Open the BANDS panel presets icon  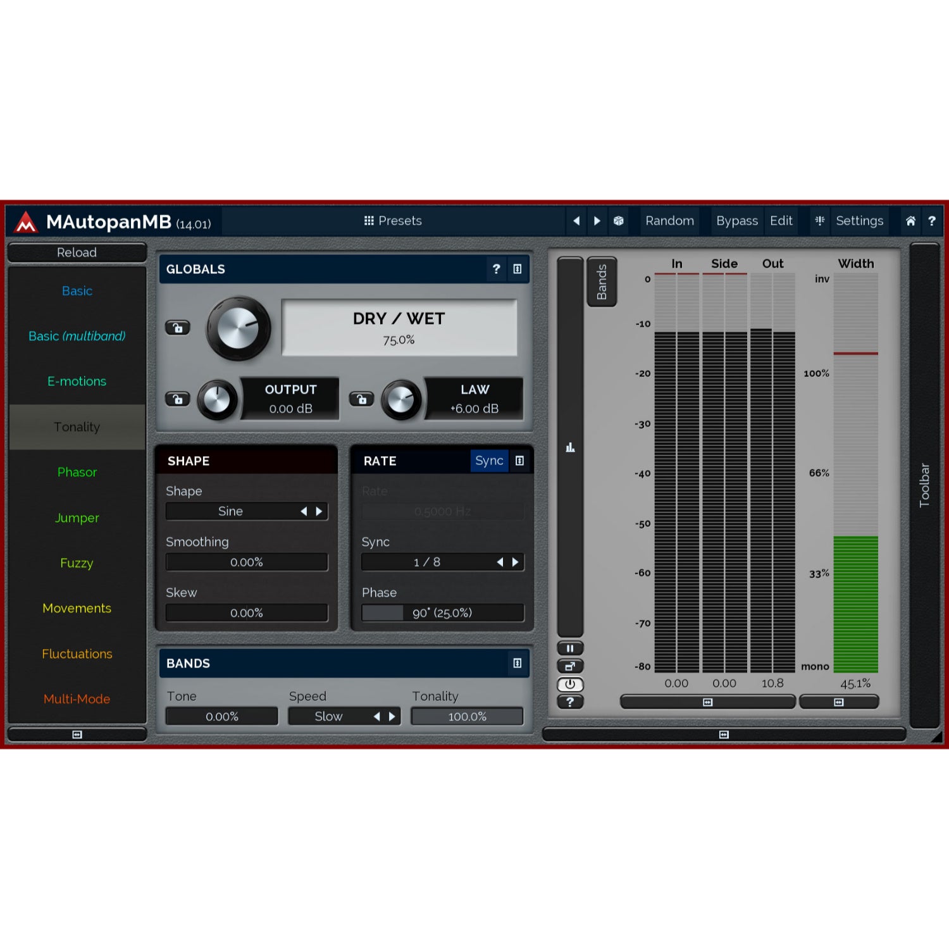pos(518,663)
